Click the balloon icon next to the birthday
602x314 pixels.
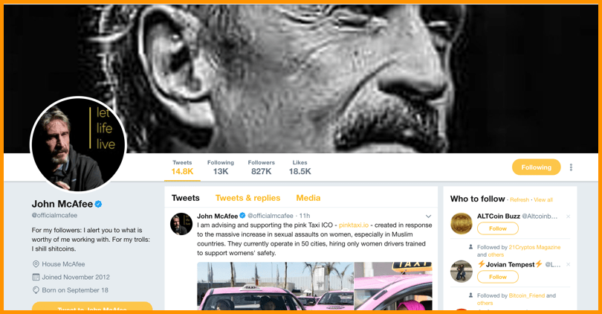[x=36, y=290]
